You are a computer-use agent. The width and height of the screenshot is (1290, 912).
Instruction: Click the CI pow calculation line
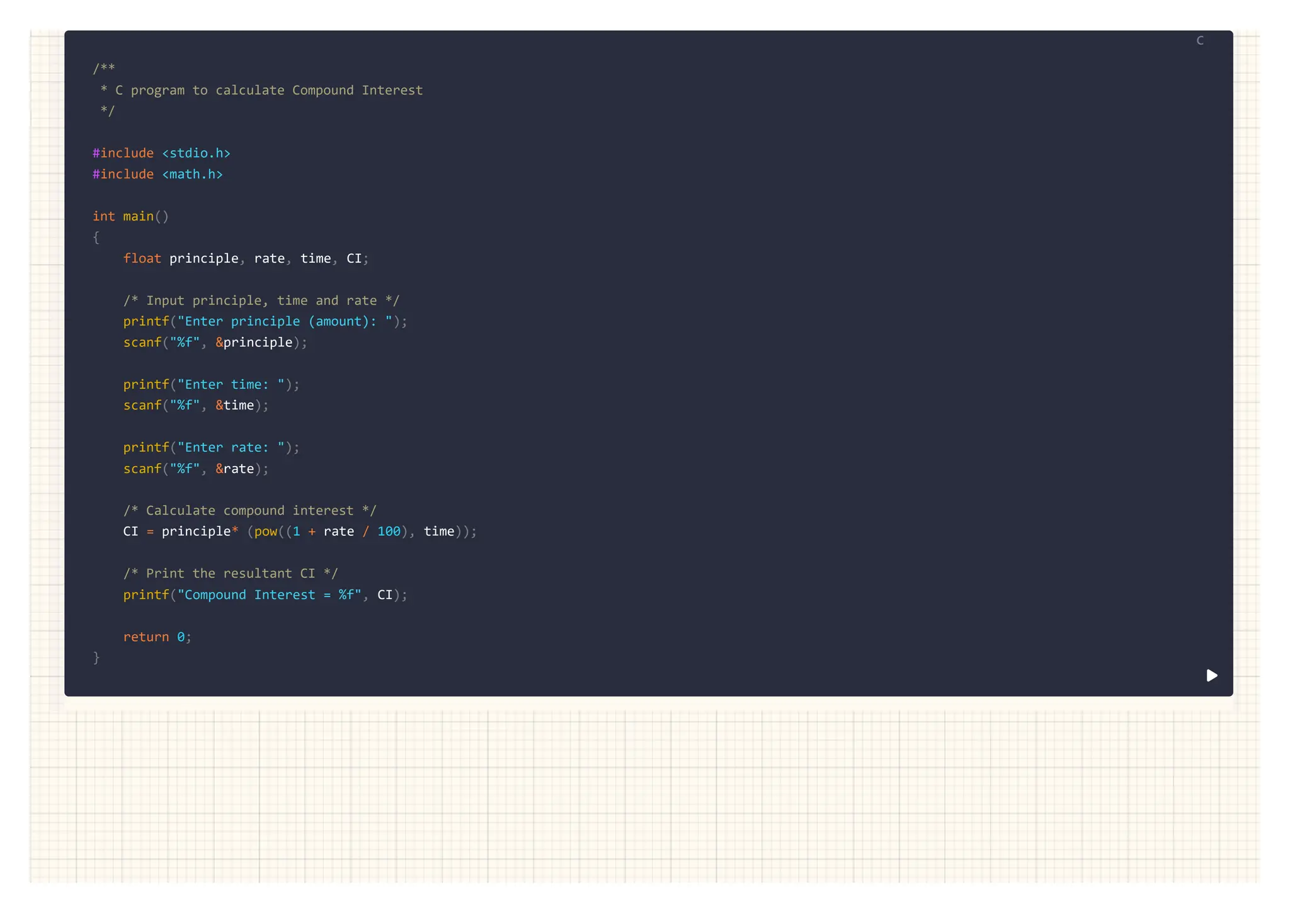point(300,531)
